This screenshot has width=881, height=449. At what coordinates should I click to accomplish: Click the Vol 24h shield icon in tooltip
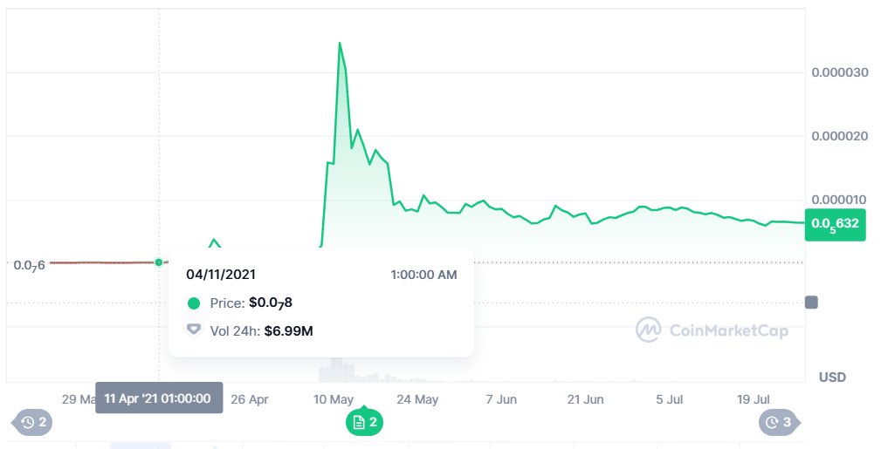click(194, 330)
